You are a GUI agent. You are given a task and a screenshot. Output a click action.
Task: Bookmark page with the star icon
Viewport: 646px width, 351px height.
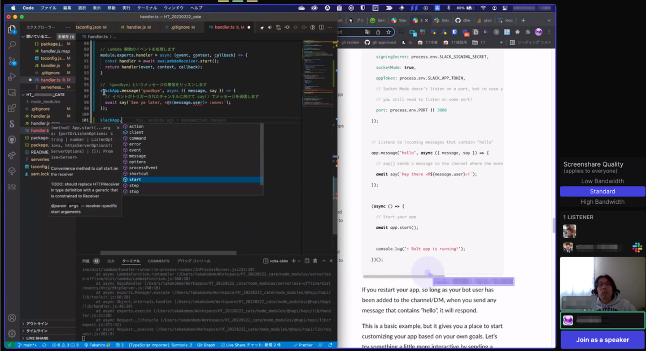[388, 32]
